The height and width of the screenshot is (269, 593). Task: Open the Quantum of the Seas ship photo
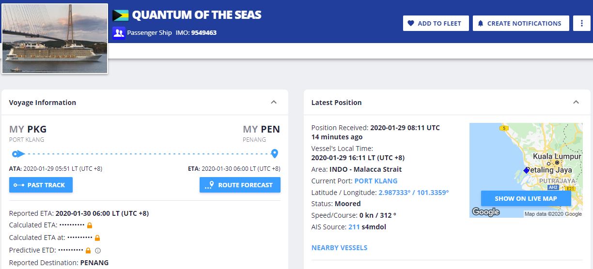55,39
